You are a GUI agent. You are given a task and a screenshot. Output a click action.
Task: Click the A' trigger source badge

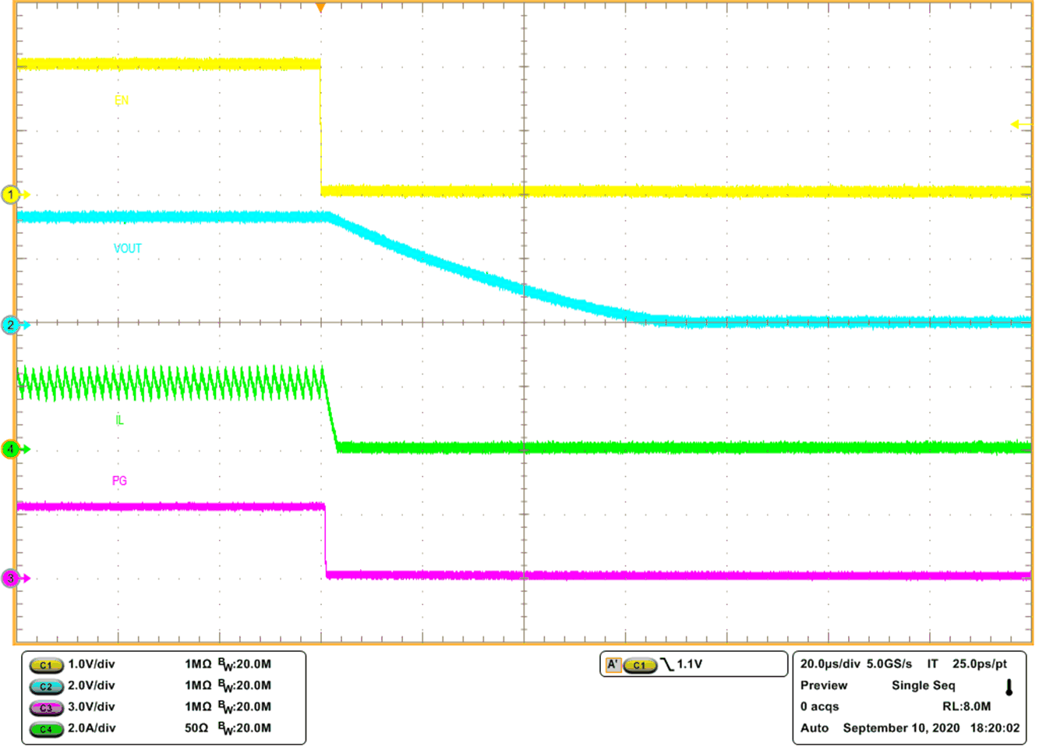[615, 662]
